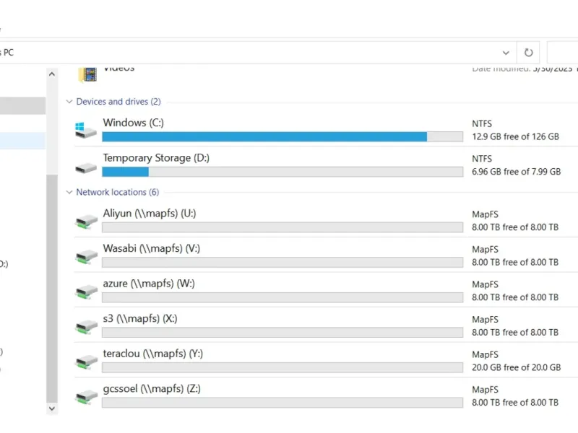The width and height of the screenshot is (578, 433).
Task: Open the address bar history dropdown
Action: 506,53
